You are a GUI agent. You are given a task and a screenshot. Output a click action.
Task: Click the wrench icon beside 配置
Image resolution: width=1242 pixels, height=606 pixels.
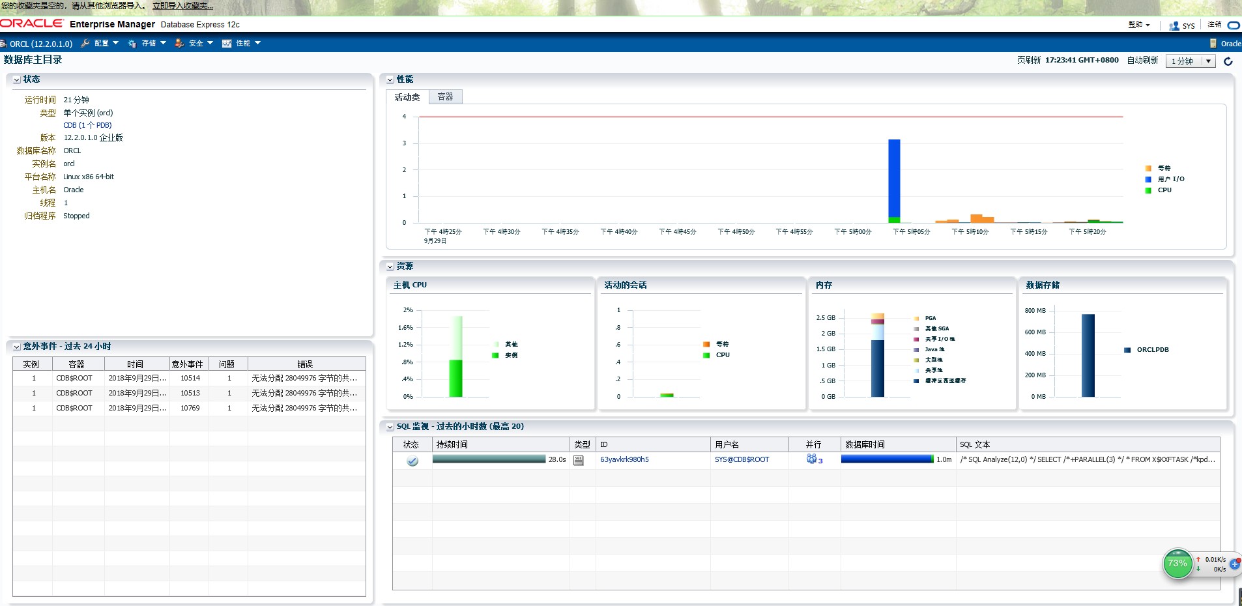coord(85,44)
